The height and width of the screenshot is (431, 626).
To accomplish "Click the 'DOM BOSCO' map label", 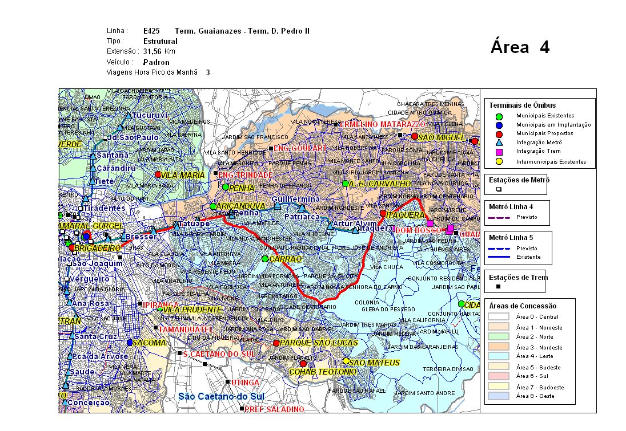I will coord(418,231).
